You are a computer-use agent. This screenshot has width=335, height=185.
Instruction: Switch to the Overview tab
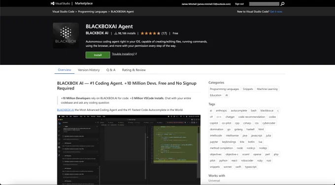pyautogui.click(x=65, y=70)
